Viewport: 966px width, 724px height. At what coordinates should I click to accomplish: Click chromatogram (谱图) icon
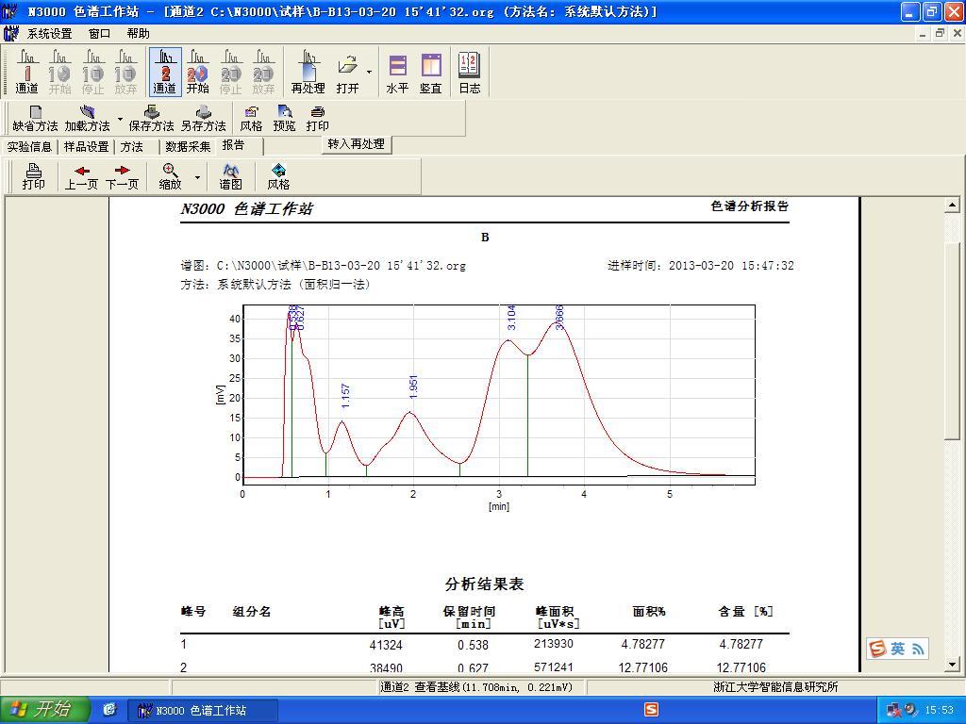[230, 176]
